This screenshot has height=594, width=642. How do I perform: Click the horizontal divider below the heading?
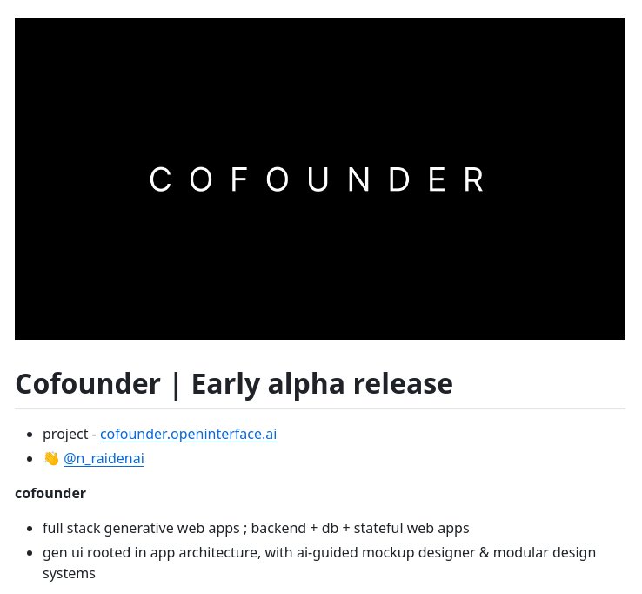pos(320,408)
